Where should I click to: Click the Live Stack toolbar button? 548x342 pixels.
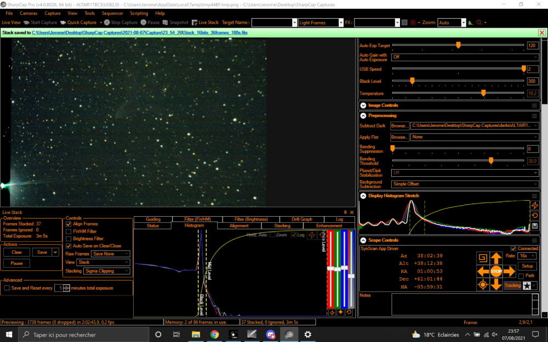(206, 22)
